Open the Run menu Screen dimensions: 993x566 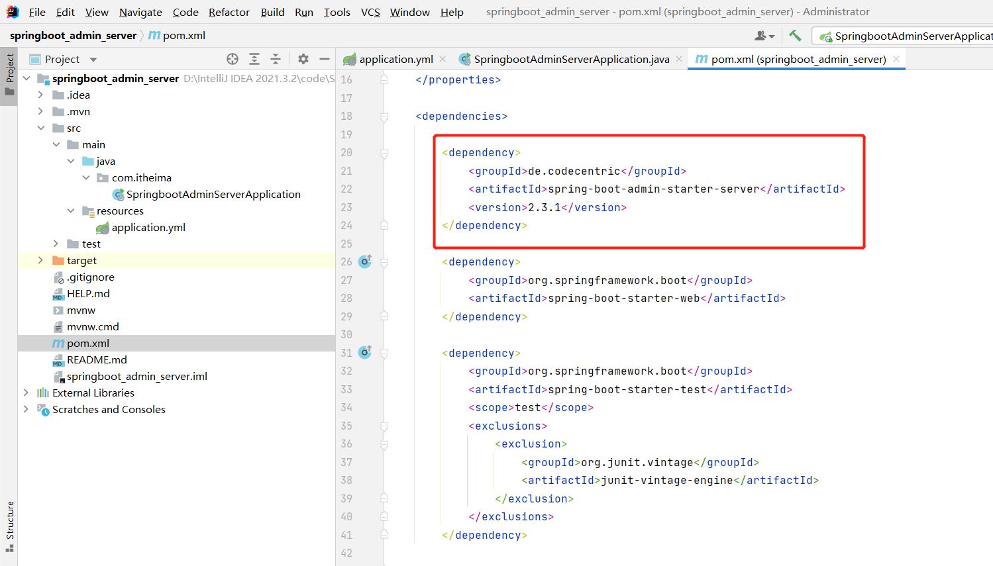pos(304,12)
